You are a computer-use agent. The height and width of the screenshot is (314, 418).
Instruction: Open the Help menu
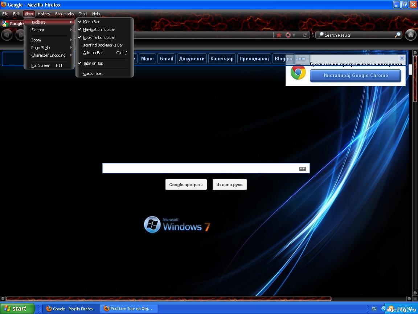[x=96, y=14]
